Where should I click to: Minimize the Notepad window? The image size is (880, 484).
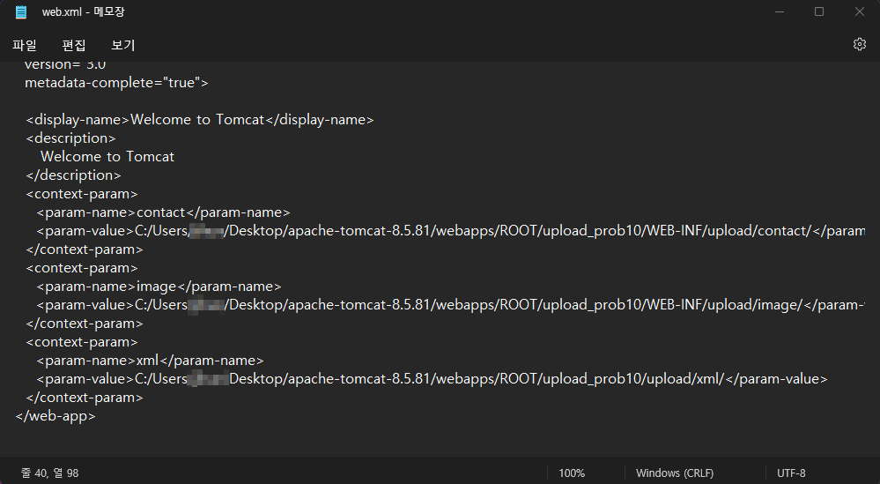coord(779,11)
